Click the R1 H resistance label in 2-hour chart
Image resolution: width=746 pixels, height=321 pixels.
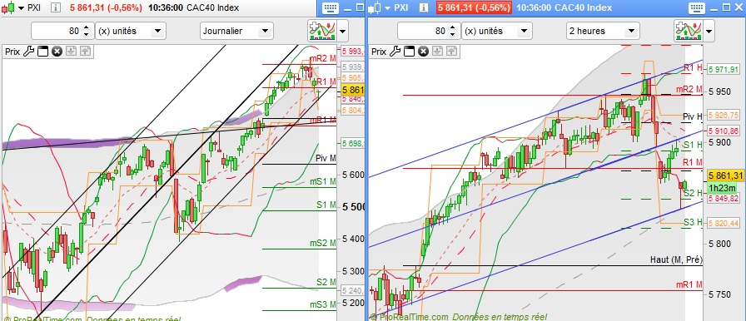[694, 67]
